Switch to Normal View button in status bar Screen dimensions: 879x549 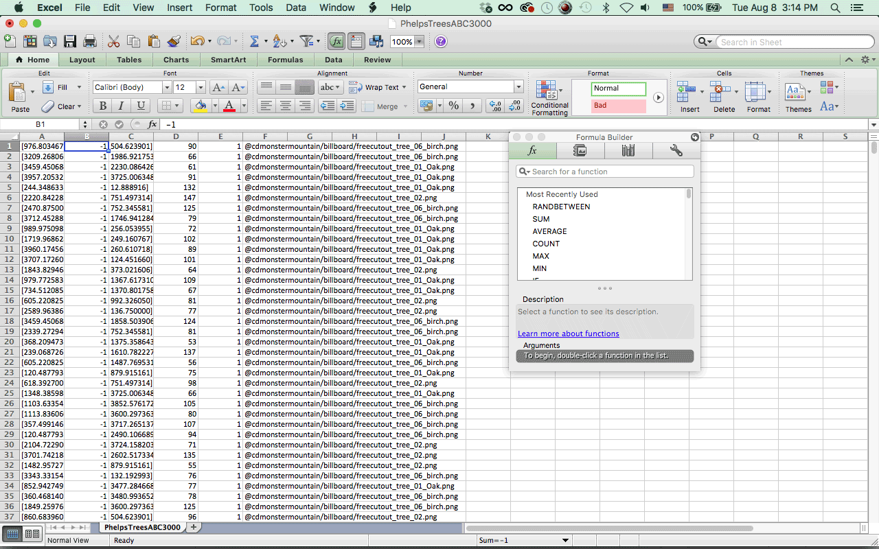(12, 534)
